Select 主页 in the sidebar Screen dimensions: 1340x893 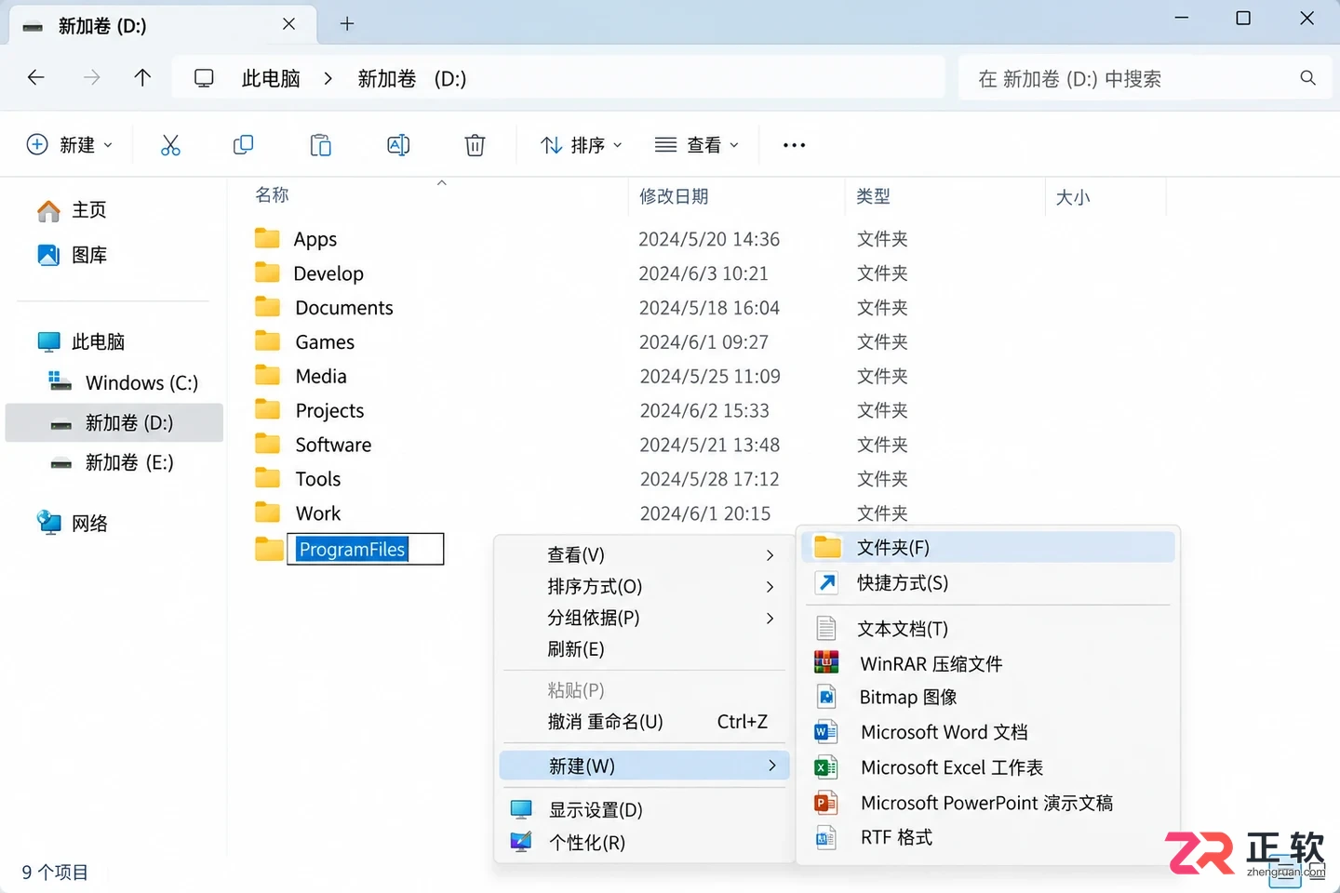[89, 210]
